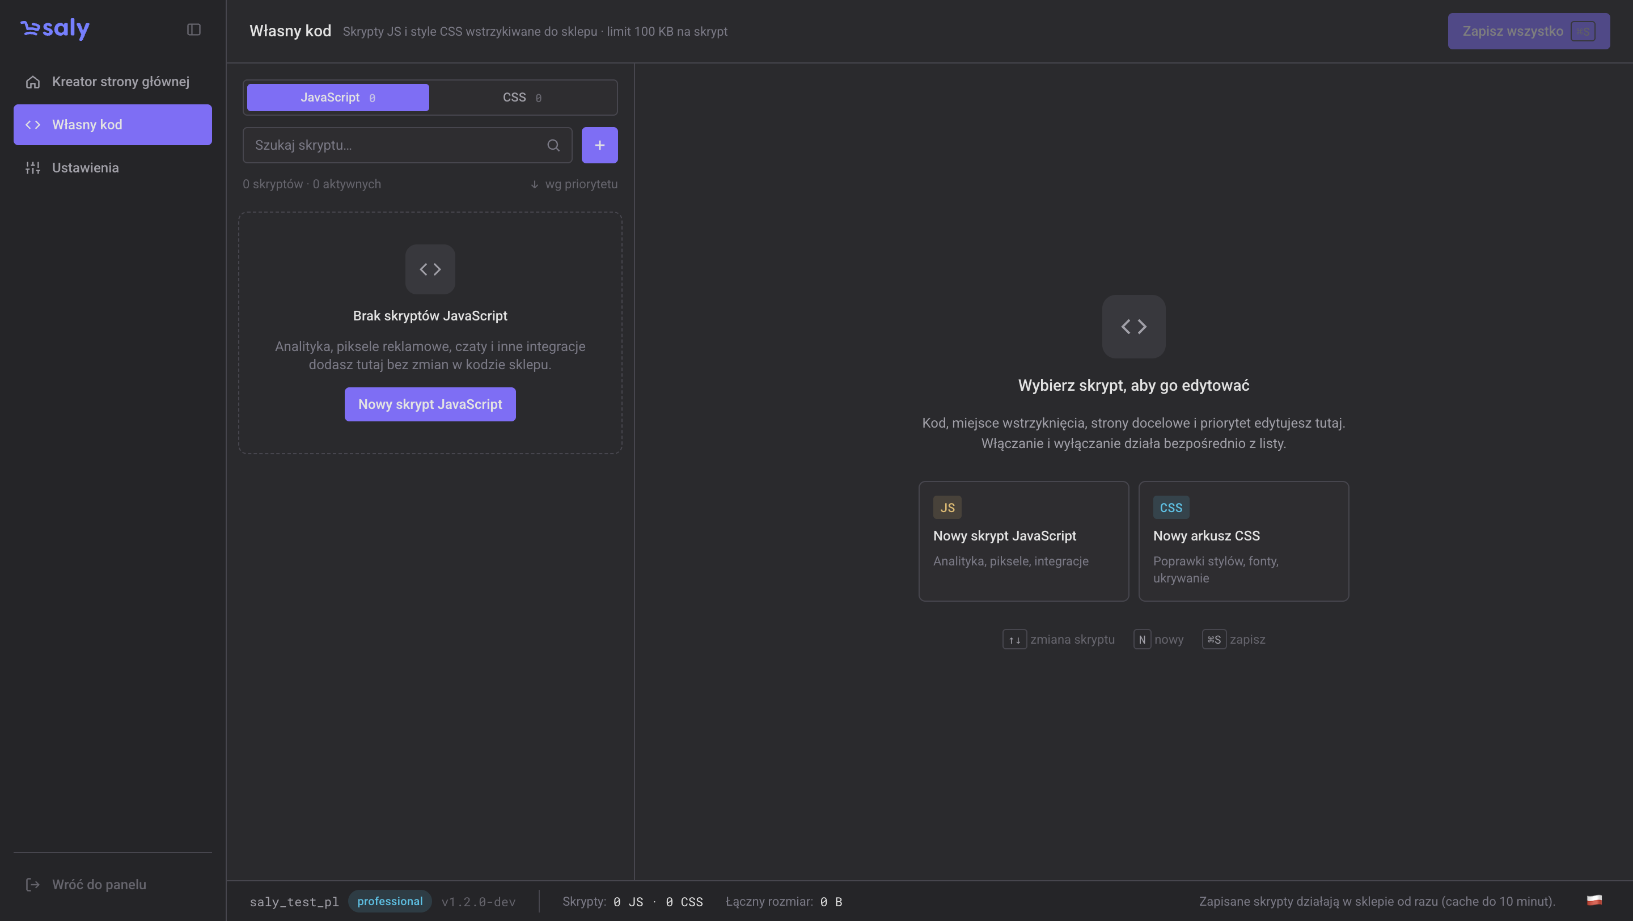Click the arrows key hint for zmiana skryptu
The width and height of the screenshot is (1633, 921).
1014,640
